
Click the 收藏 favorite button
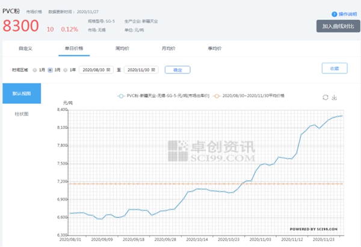click(335, 68)
